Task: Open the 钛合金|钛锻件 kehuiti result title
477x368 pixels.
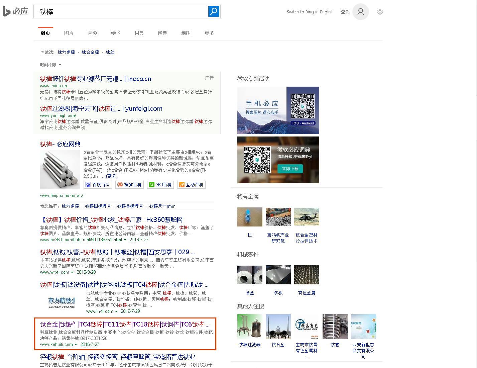Action: [125, 325]
